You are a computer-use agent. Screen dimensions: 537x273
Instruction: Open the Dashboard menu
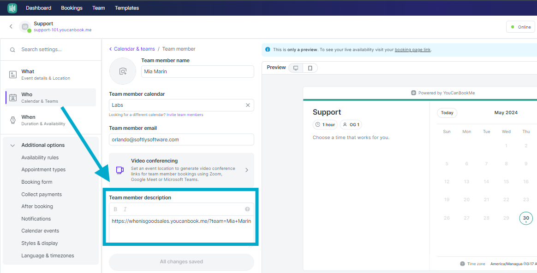(39, 8)
